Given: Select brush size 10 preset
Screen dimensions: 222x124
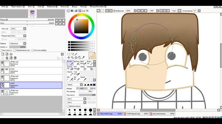Looking at the screenshot, I should click(x=69, y=111).
